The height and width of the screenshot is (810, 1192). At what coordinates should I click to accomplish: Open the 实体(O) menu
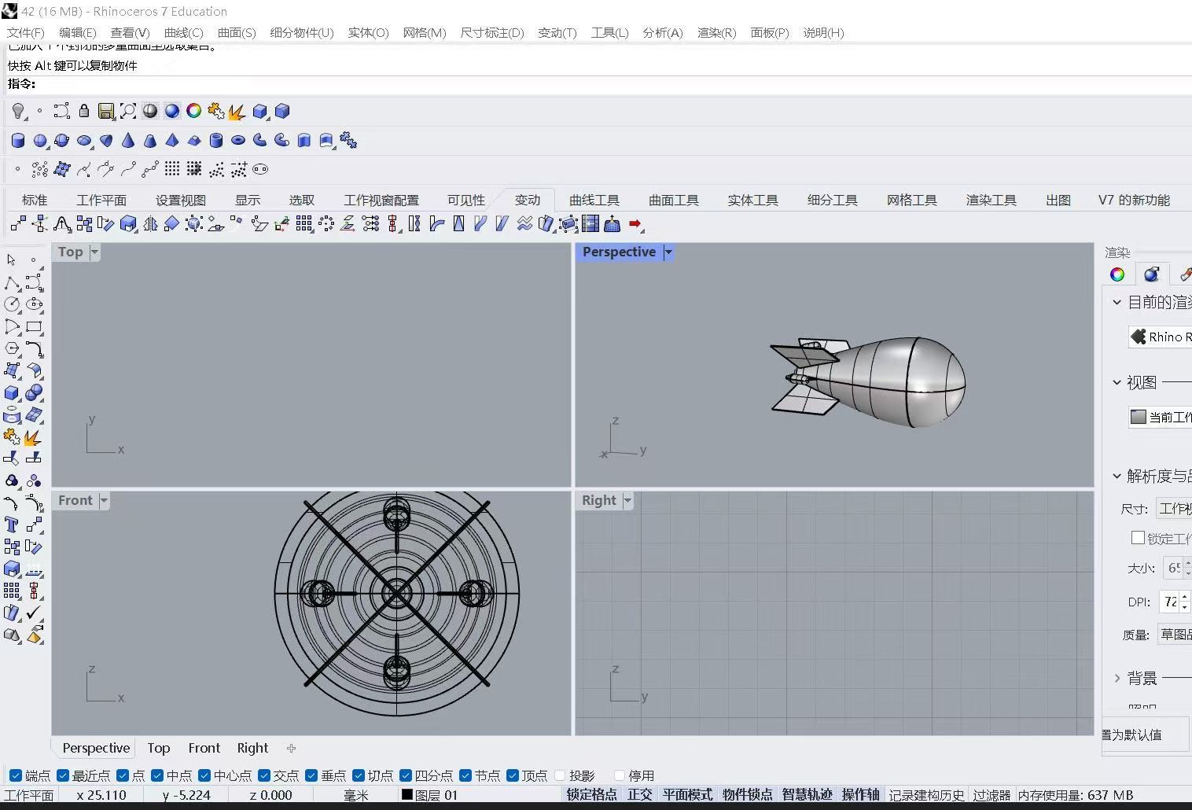368,32
